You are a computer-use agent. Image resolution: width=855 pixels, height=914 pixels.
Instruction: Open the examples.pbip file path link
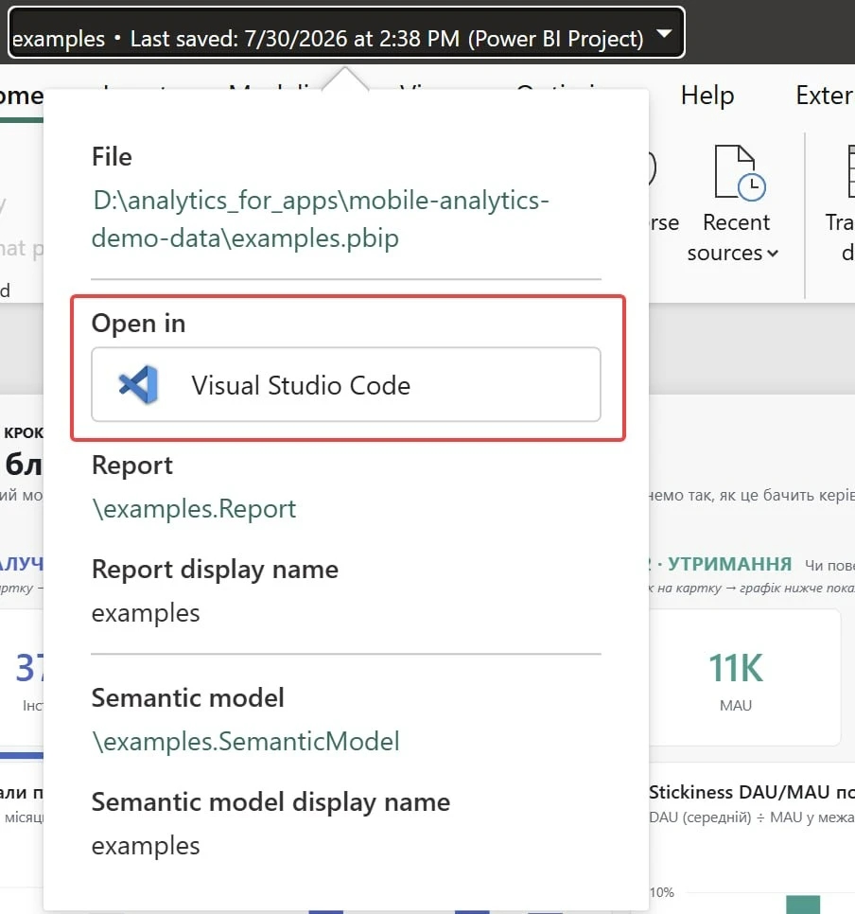point(320,220)
